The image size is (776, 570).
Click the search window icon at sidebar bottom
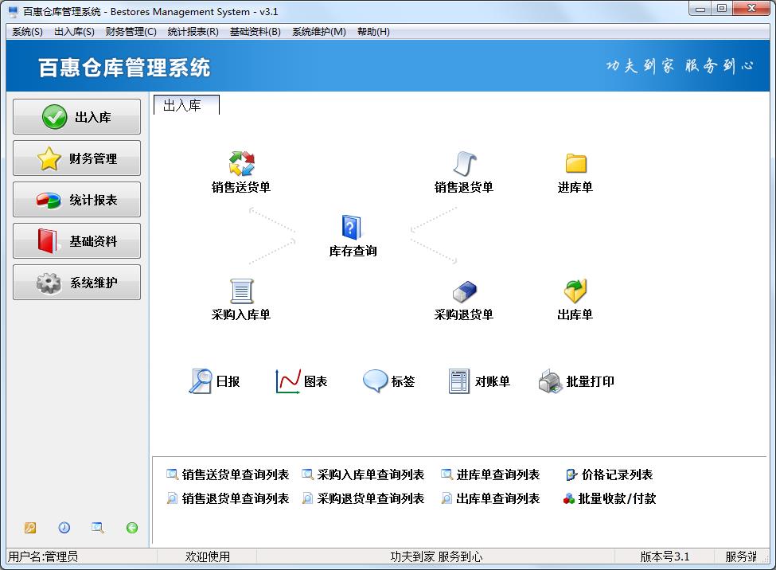pyautogui.click(x=97, y=528)
